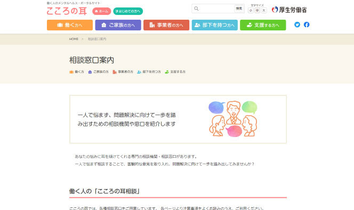
Task: Select the 部下を持つ方 tag under page title
Action: click(149, 72)
